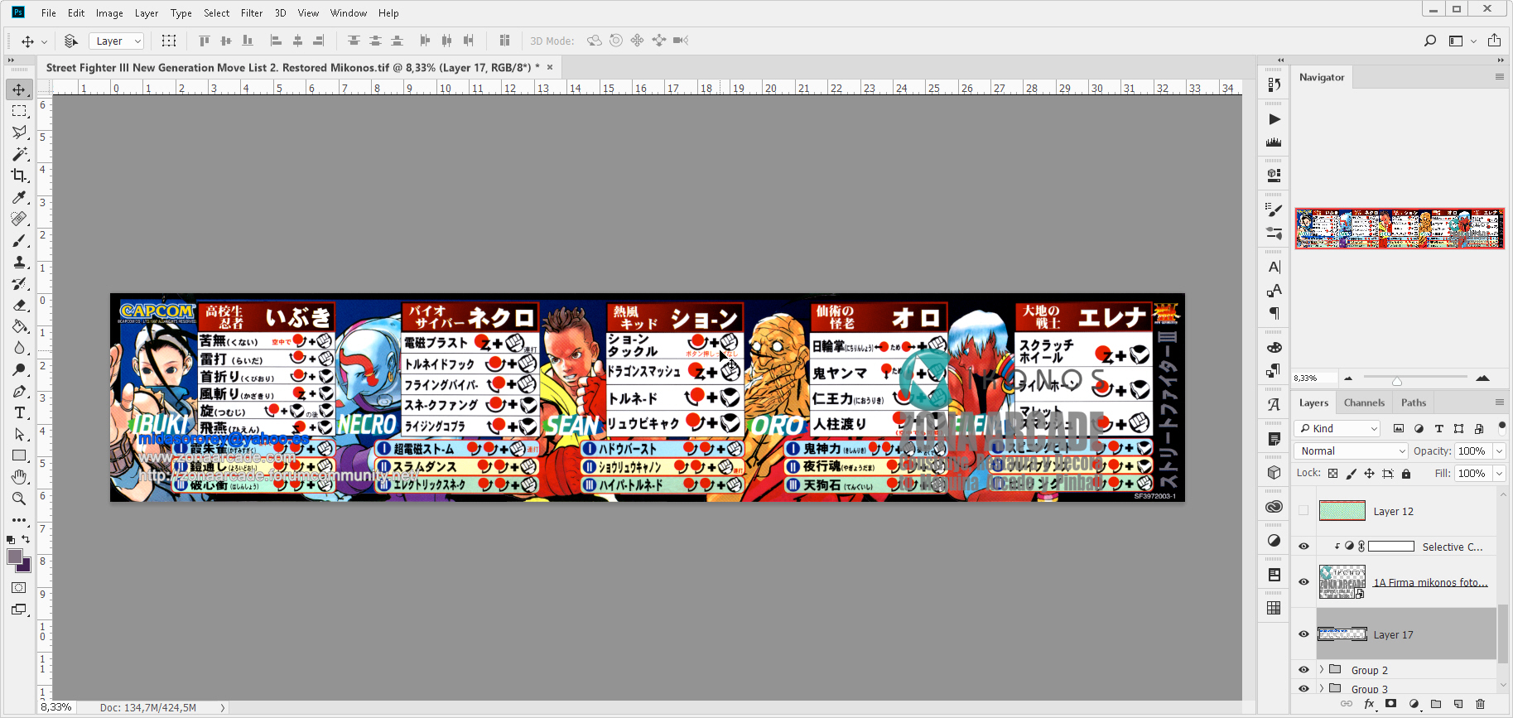Click the share icon in options bar
1513x718 pixels.
(1494, 41)
